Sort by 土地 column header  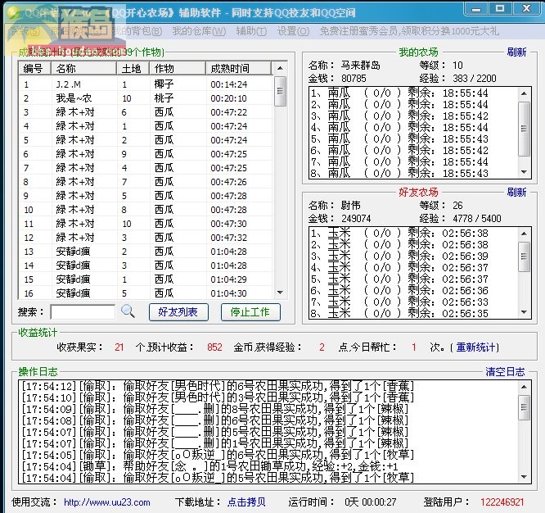click(133, 68)
